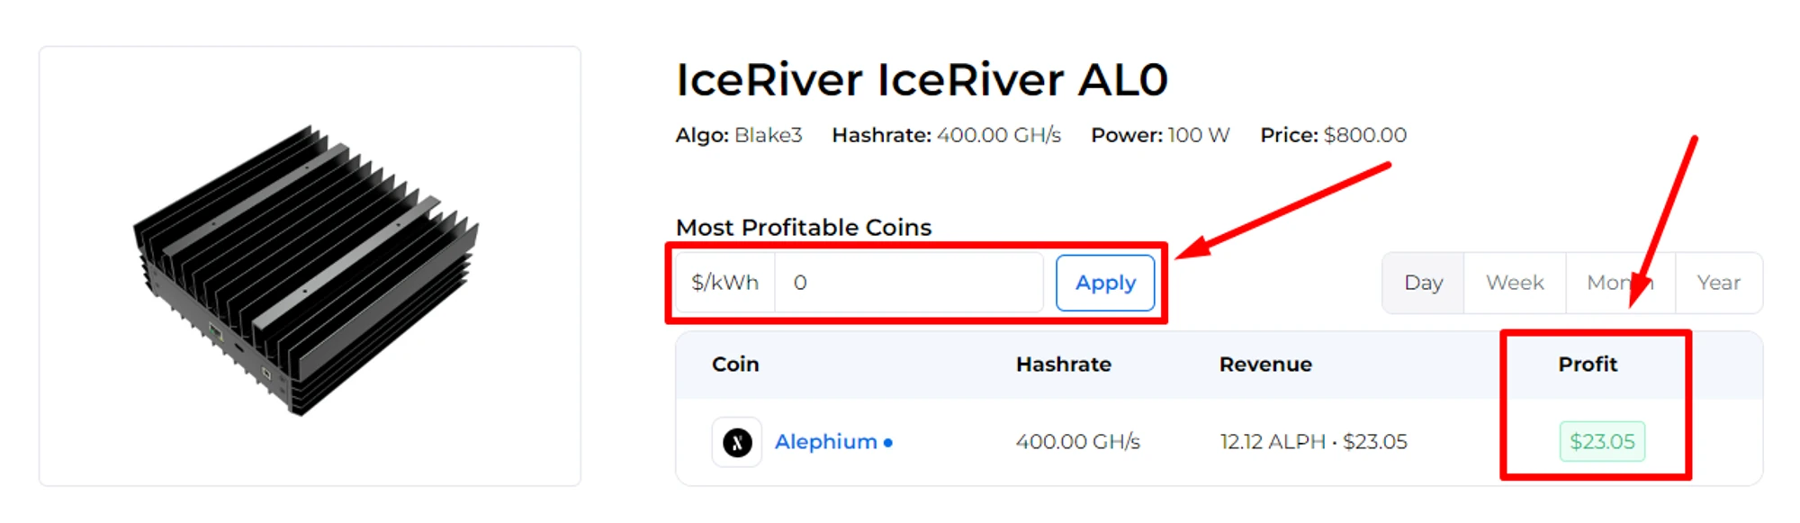Switch to the Day tab
The width and height of the screenshot is (1800, 523).
click(1423, 283)
